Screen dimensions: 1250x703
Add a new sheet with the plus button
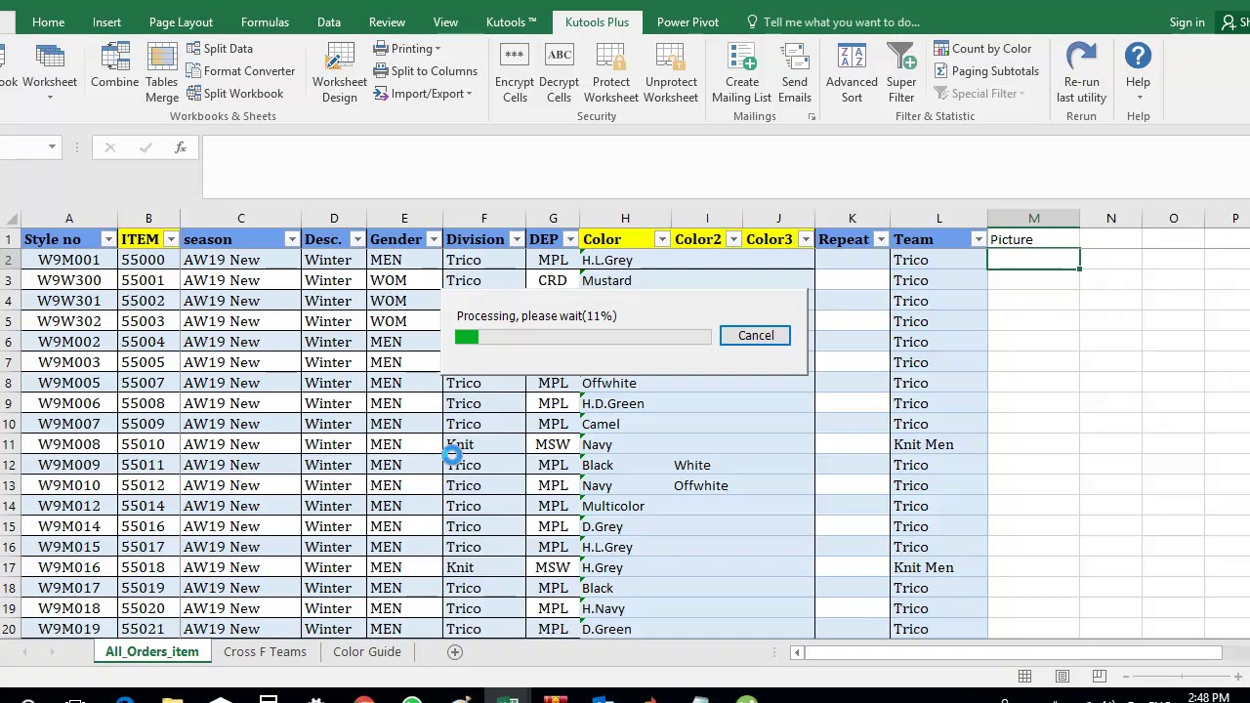click(454, 652)
